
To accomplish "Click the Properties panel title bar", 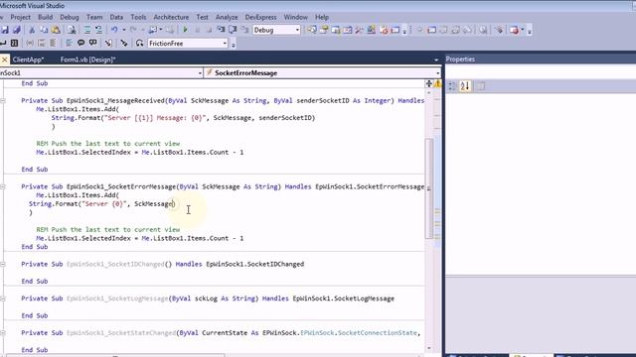I will [x=541, y=59].
